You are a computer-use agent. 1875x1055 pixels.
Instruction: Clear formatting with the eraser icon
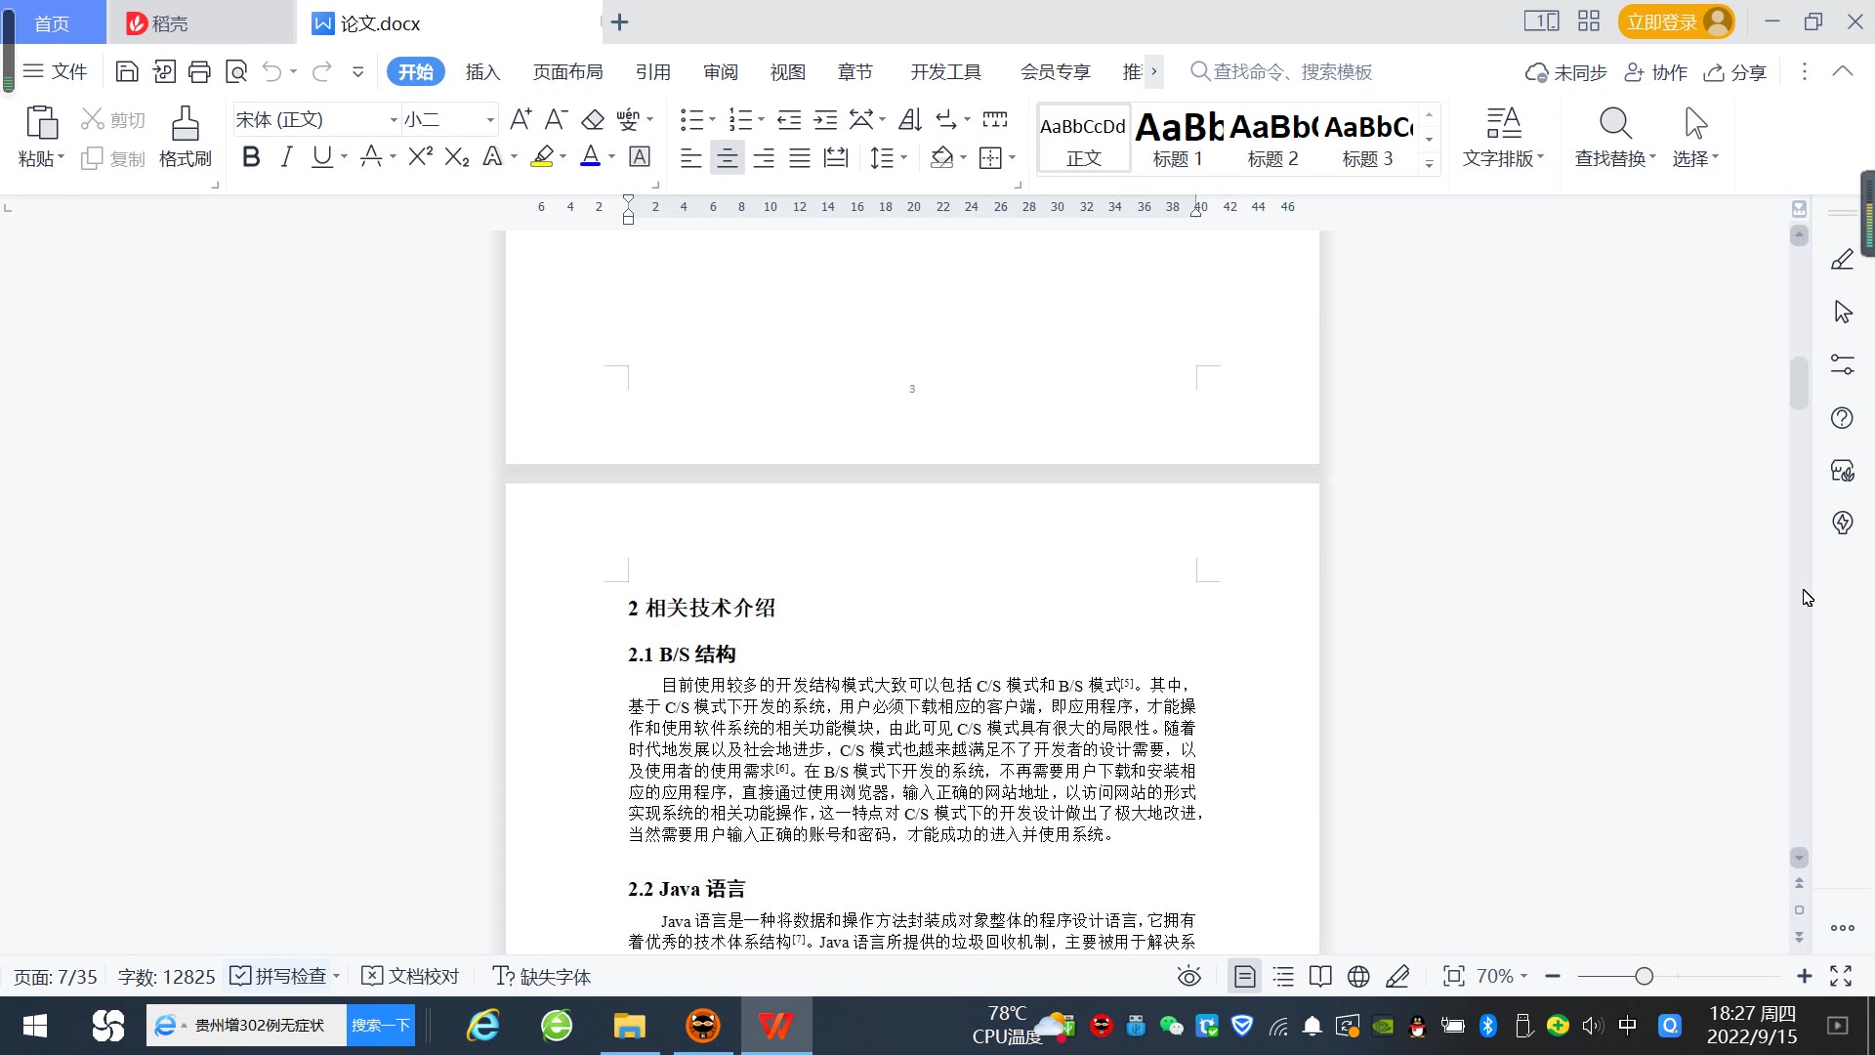[x=593, y=120]
